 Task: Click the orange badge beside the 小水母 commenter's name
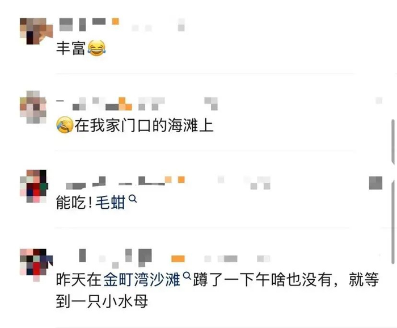point(178,259)
